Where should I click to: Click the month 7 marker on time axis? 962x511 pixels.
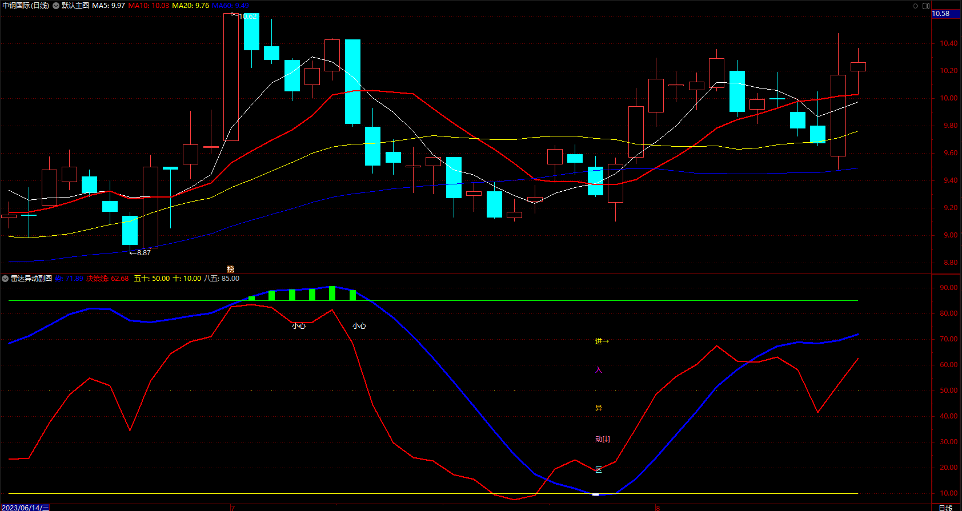pos(233,508)
